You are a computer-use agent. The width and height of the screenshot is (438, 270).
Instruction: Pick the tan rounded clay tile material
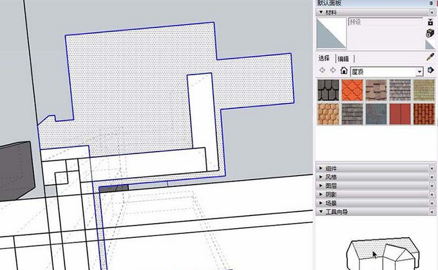tap(328, 114)
